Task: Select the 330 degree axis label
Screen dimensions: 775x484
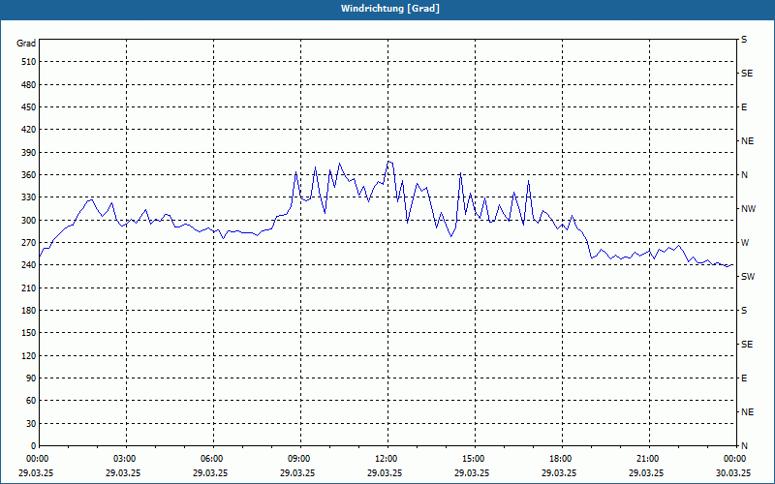Action: [x=29, y=197]
